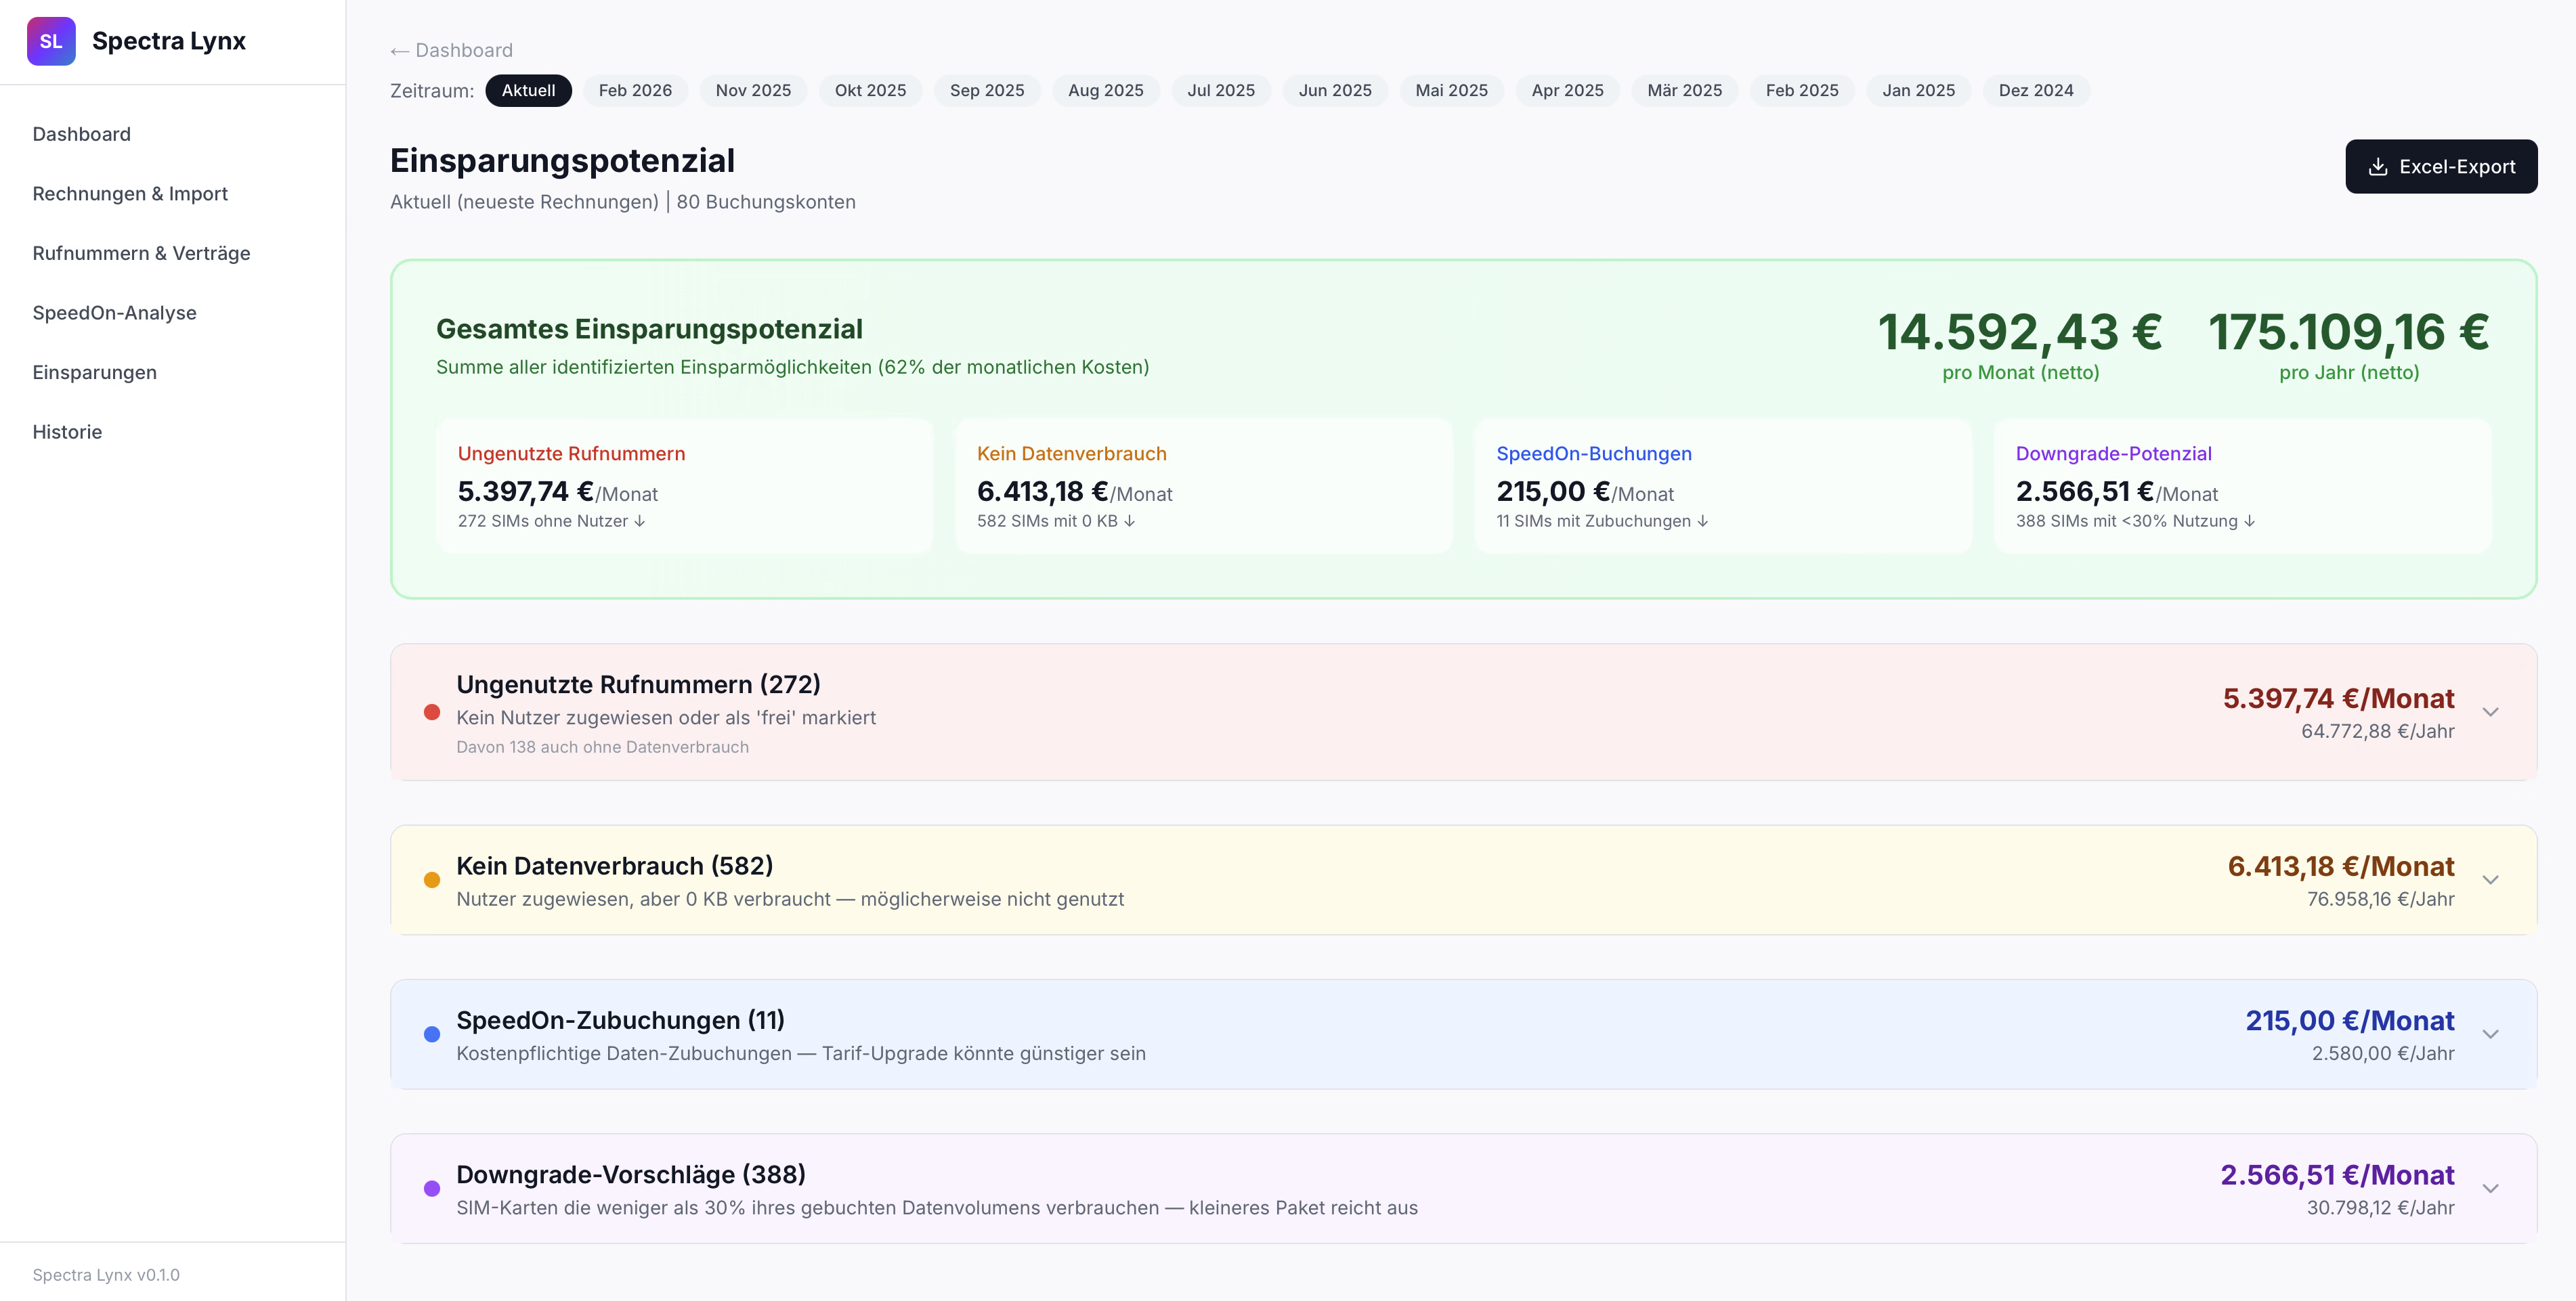2576x1301 pixels.
Task: Select the Jul 2025 period filter
Action: [1221, 90]
